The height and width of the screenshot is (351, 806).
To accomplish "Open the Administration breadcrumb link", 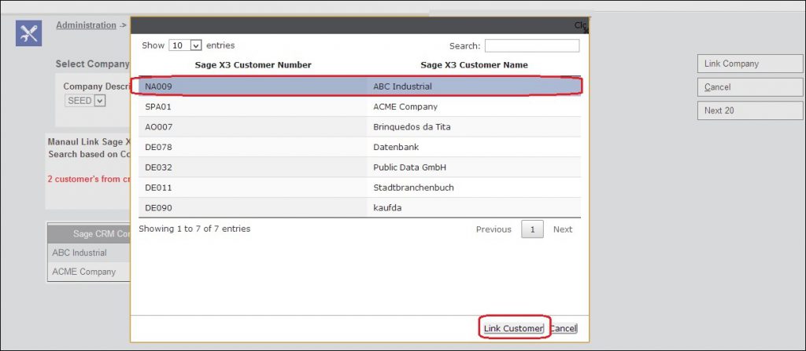I will click(x=87, y=25).
